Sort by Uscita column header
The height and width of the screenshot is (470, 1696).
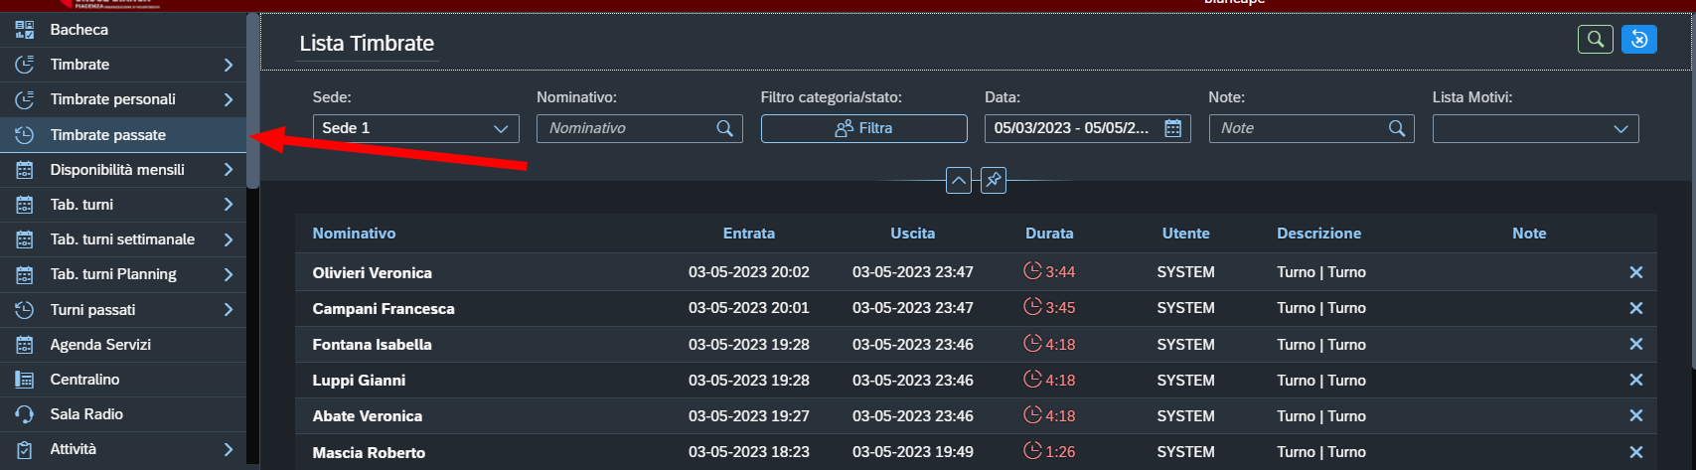pos(913,234)
